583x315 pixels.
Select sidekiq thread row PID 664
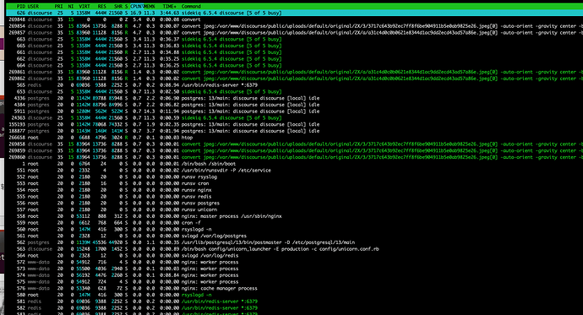[295, 65]
